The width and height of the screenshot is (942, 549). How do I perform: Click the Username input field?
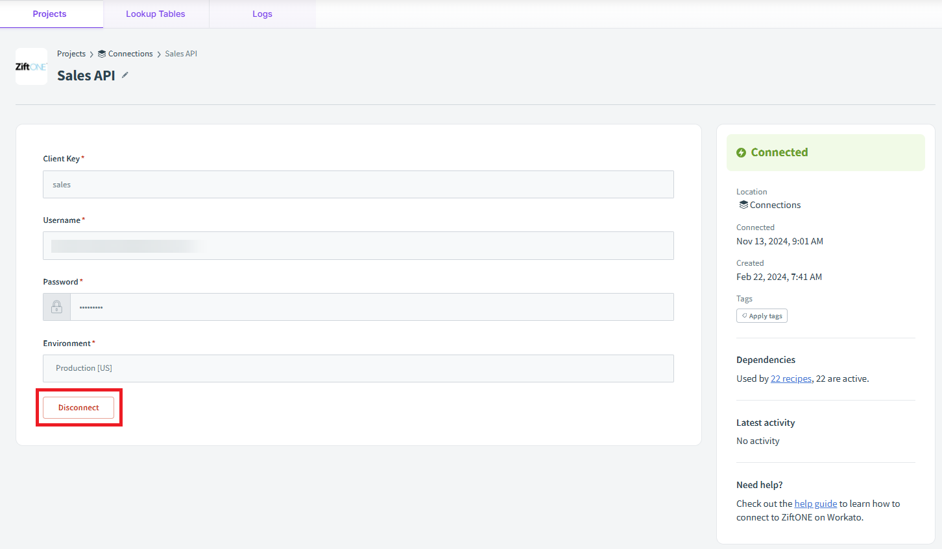coord(358,246)
